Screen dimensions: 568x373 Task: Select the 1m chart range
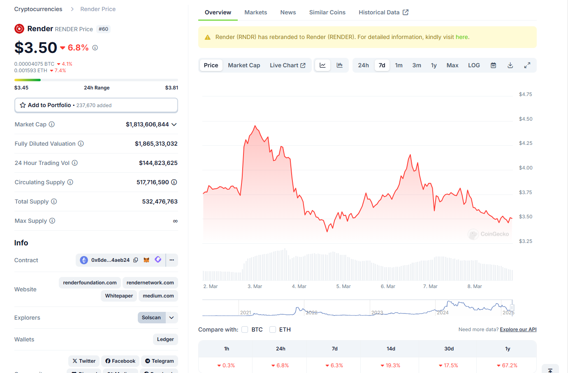[x=399, y=65]
